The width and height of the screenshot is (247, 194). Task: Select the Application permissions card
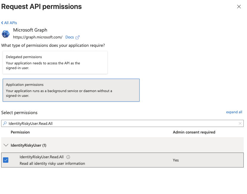coord(71,90)
